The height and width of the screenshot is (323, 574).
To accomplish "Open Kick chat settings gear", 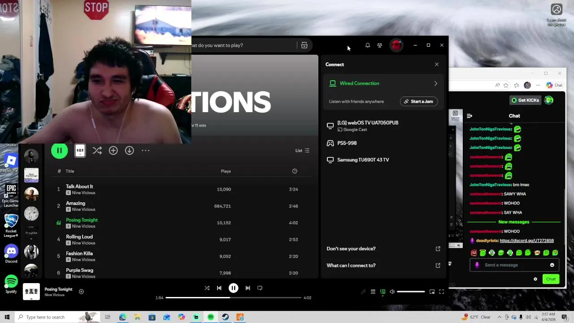I will pyautogui.click(x=535, y=279).
